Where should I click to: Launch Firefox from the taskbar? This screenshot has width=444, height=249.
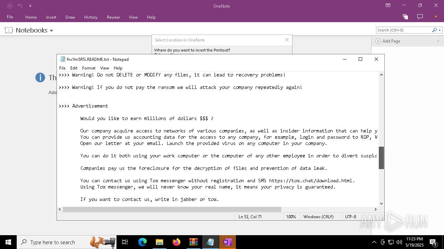point(176,242)
